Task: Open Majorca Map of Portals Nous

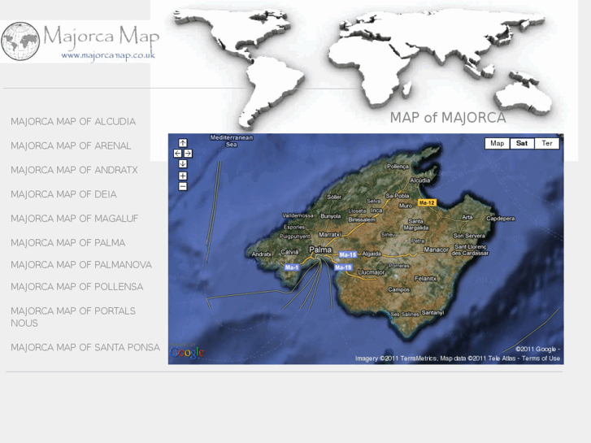Action: click(73, 317)
